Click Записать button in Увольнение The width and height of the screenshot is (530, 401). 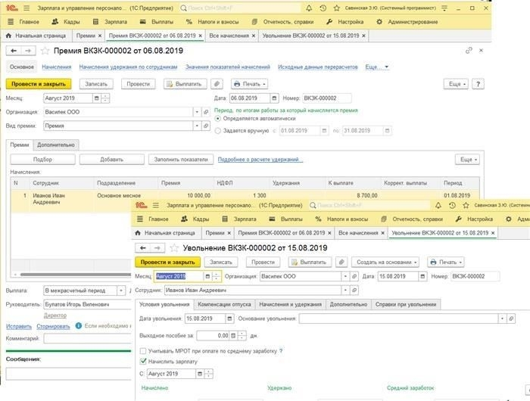[221, 262]
